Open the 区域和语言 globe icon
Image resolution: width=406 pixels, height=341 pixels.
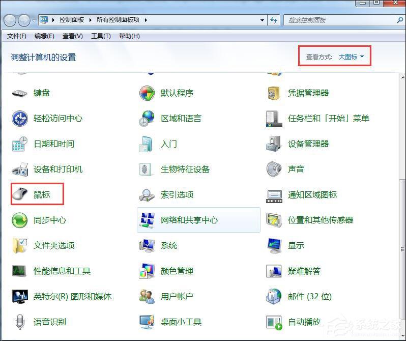point(147,119)
